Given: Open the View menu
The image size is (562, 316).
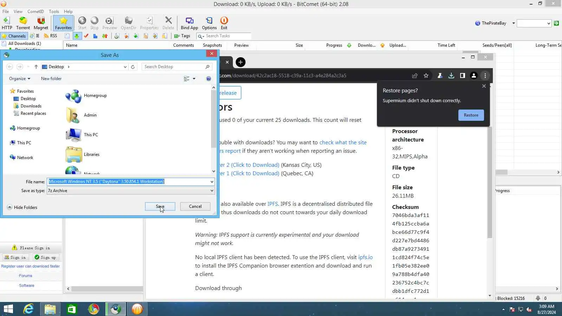Looking at the screenshot, I should point(18,11).
